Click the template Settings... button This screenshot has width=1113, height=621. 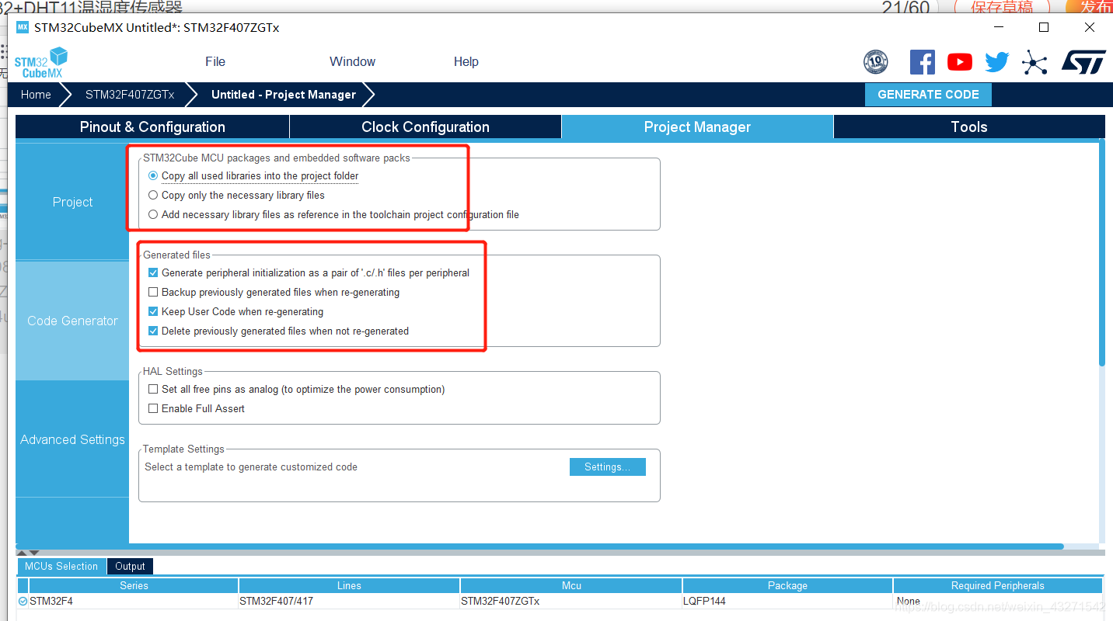(x=608, y=467)
